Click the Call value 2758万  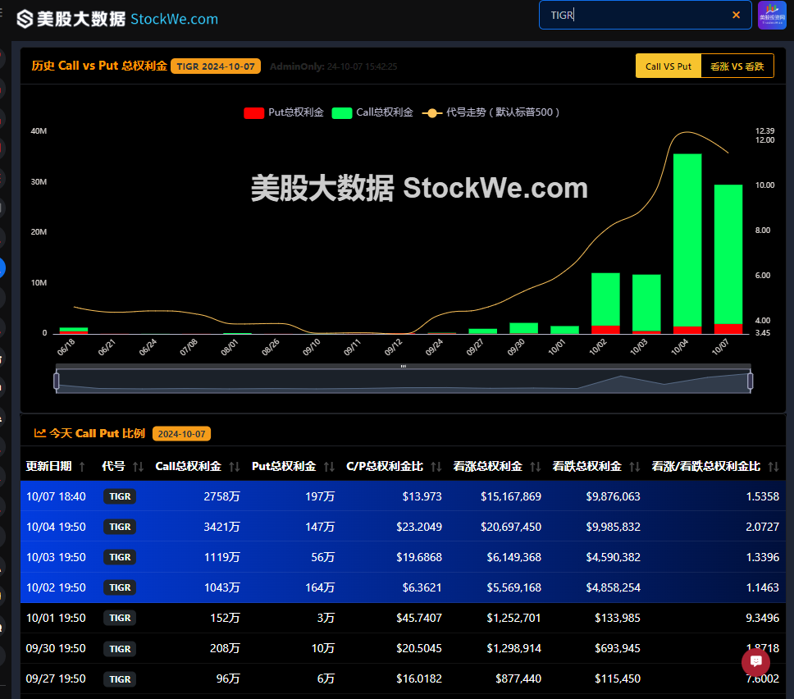[x=221, y=496]
